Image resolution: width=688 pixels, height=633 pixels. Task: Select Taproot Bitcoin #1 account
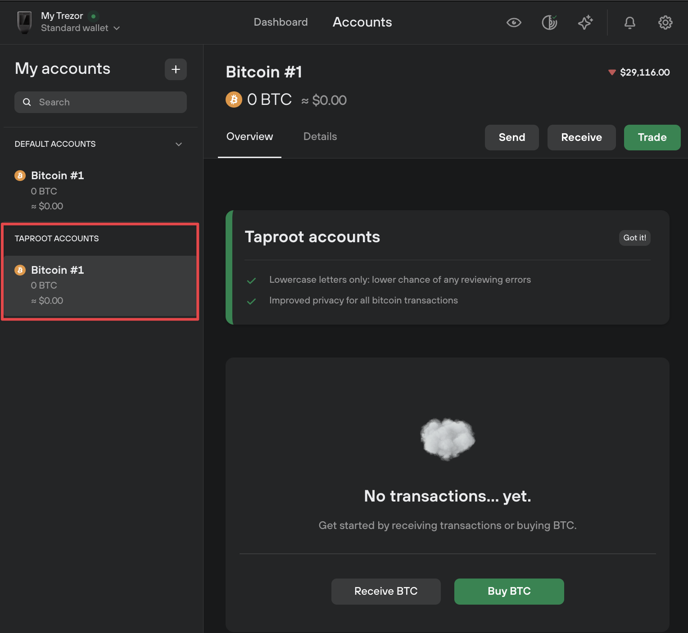tap(100, 285)
